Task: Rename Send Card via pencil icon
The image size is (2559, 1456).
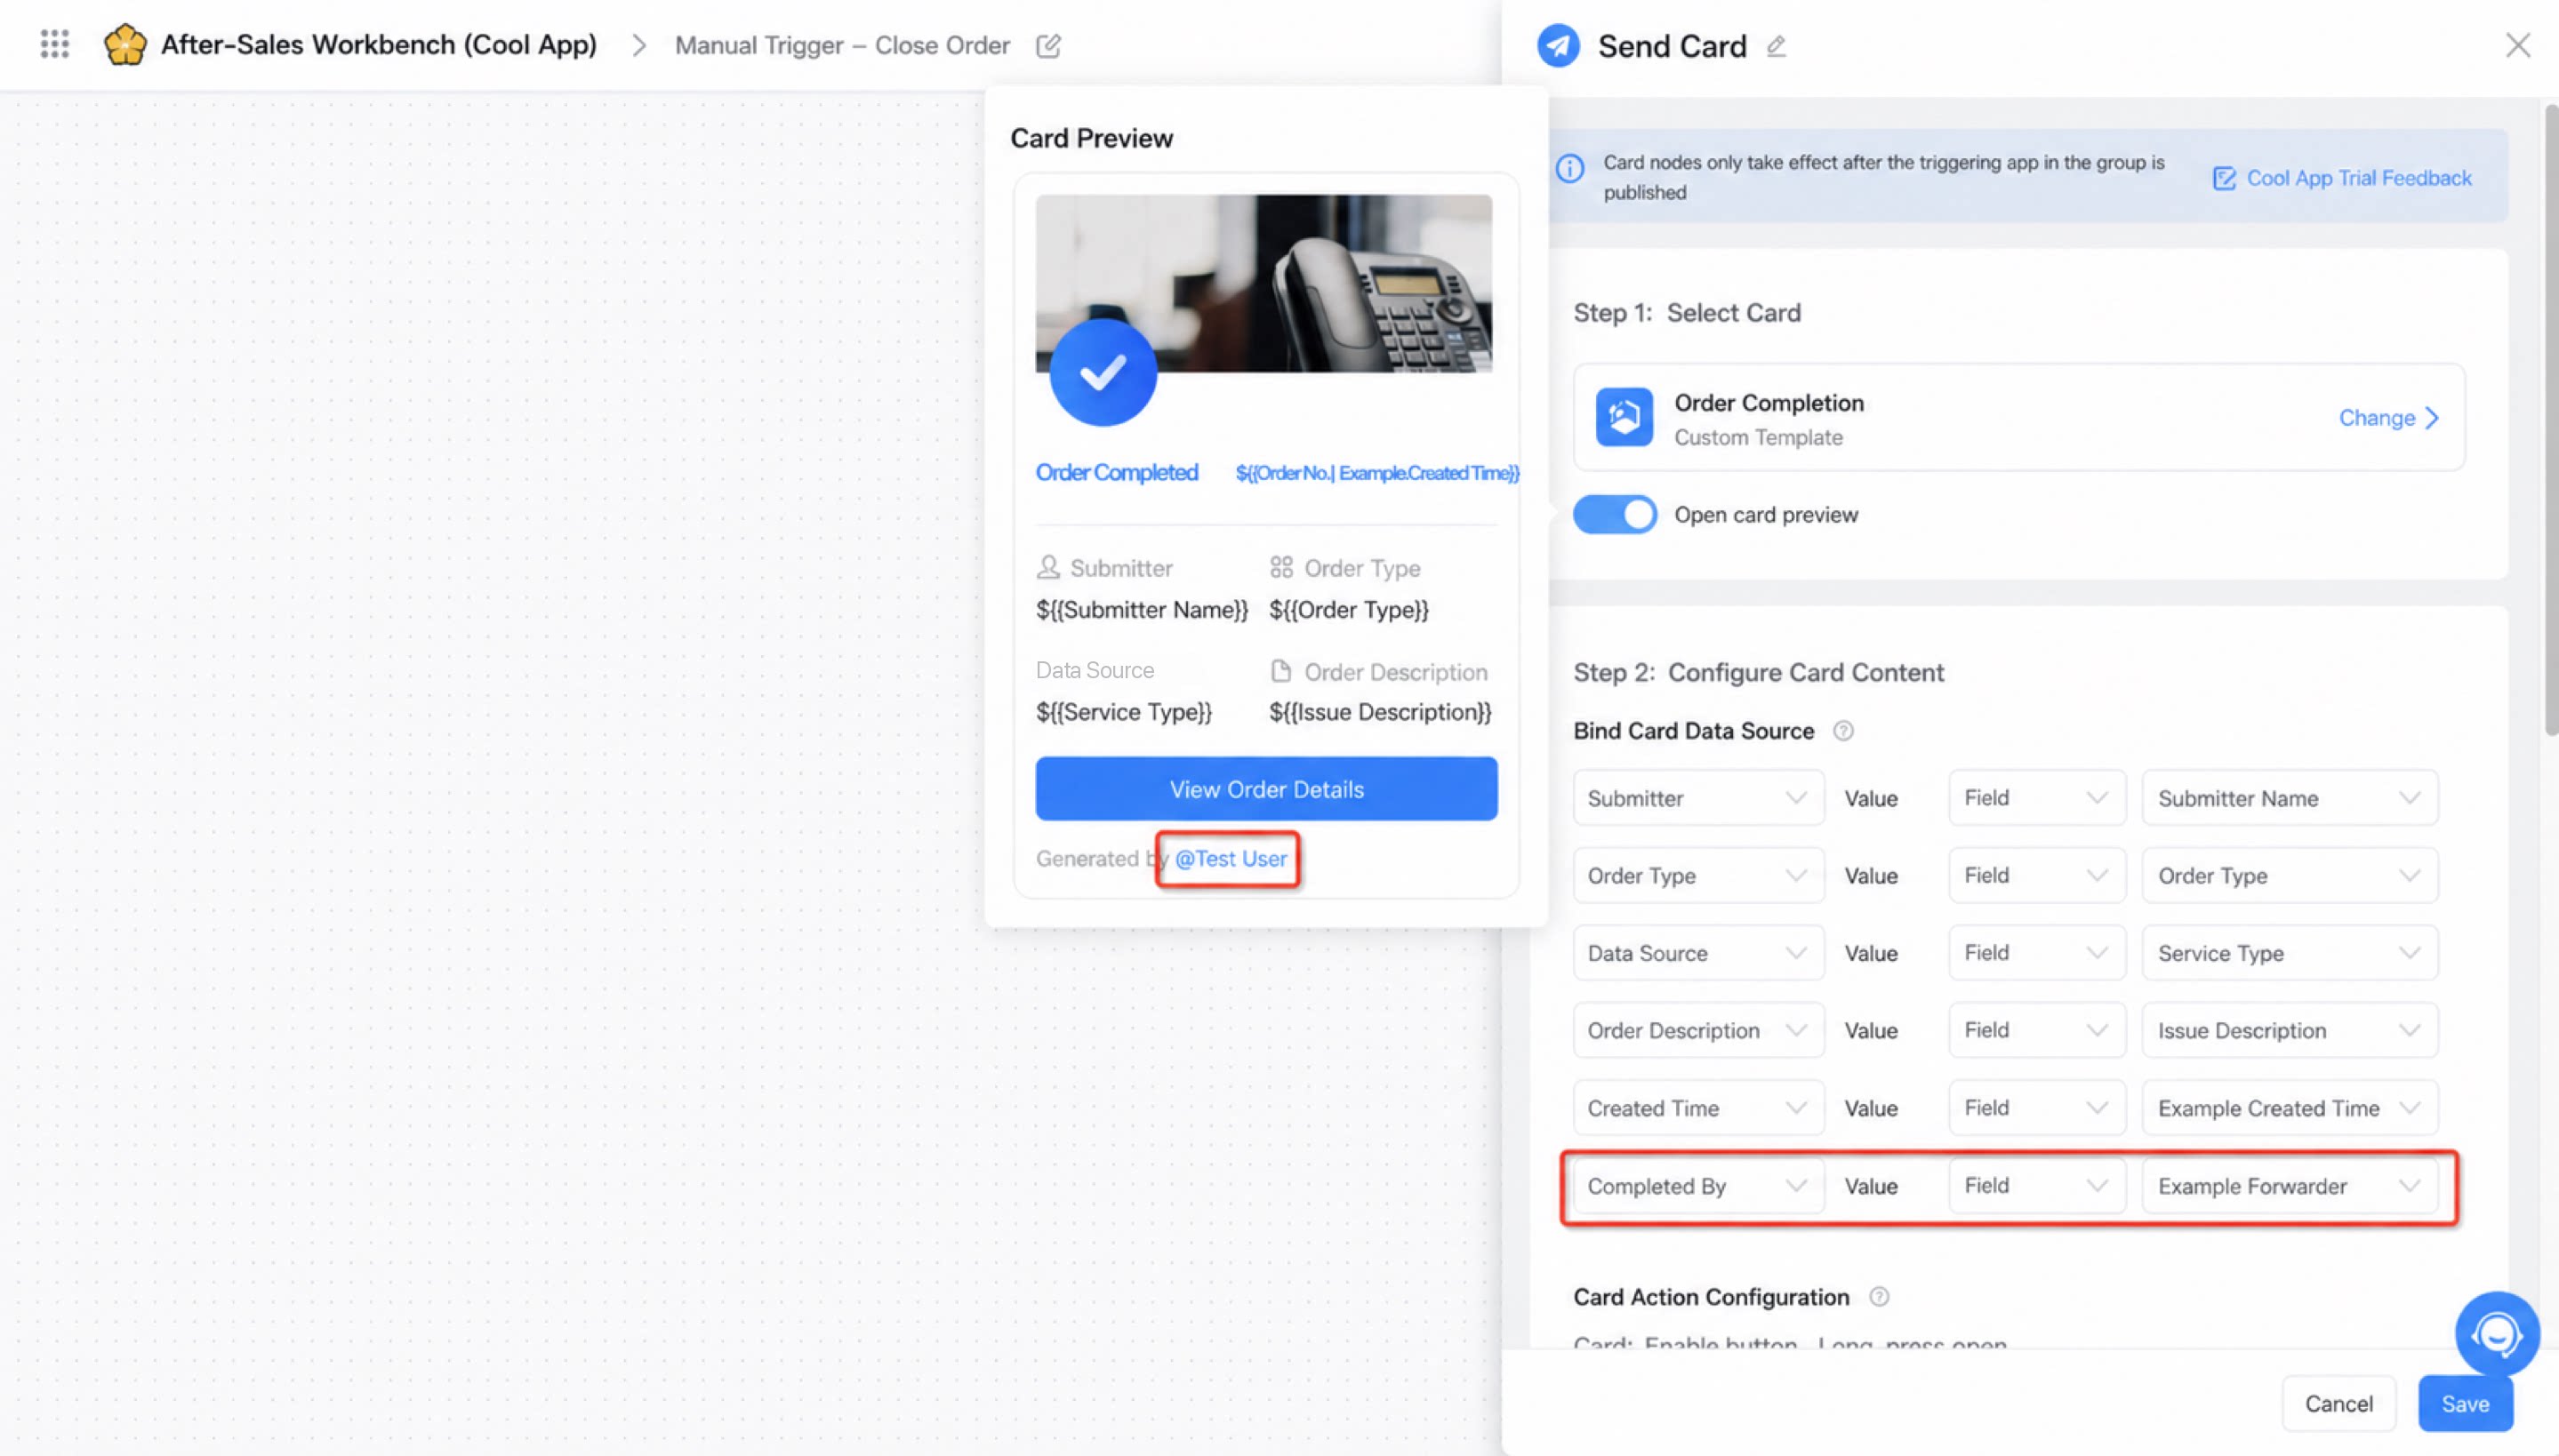Action: coord(1776,46)
